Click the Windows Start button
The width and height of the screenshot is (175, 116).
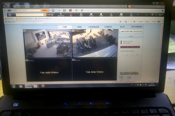pos(14,86)
